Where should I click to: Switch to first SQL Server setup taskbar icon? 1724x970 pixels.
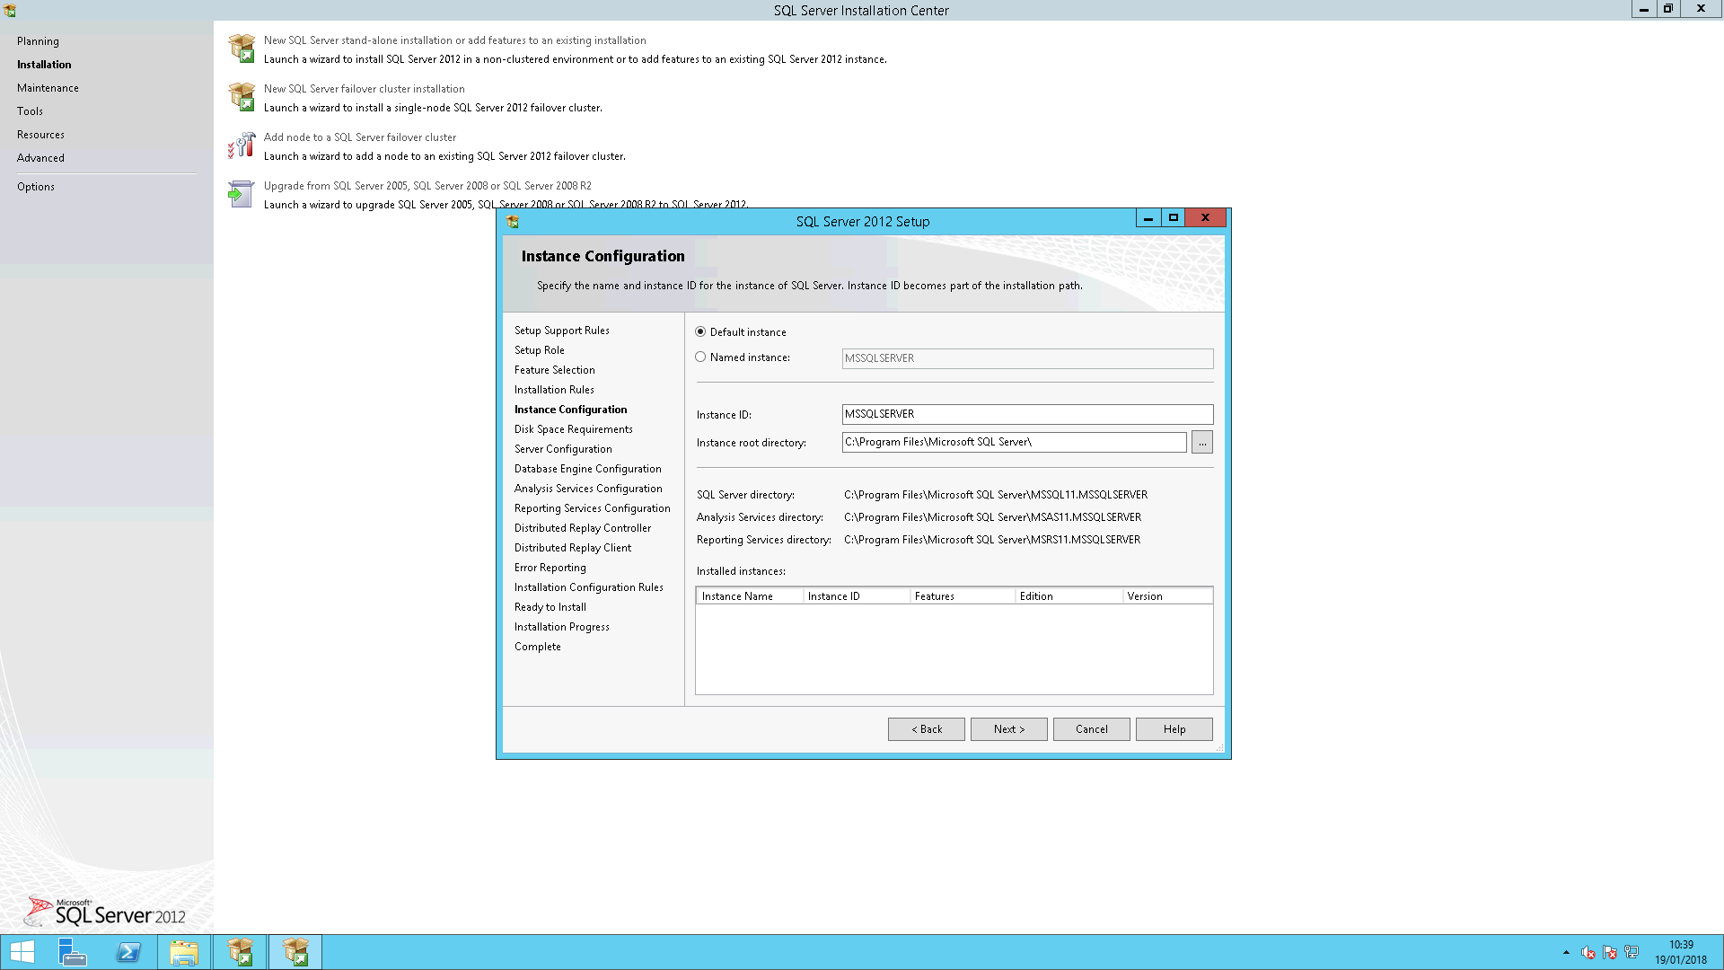pyautogui.click(x=240, y=952)
